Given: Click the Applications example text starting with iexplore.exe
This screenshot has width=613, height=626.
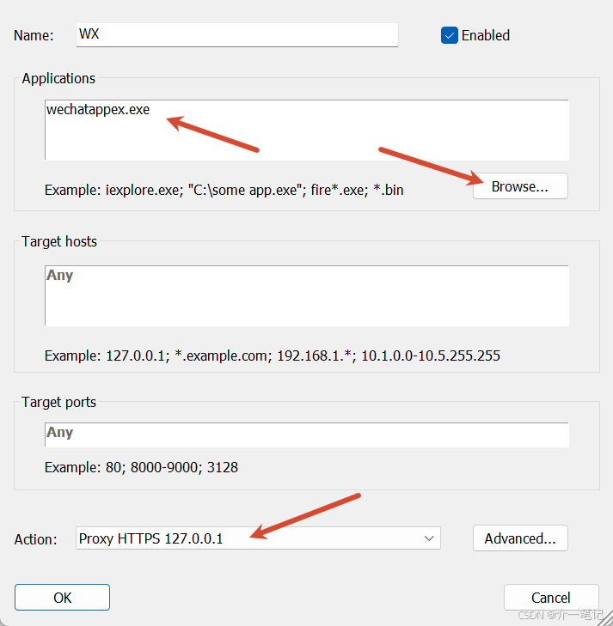Looking at the screenshot, I should (x=224, y=190).
